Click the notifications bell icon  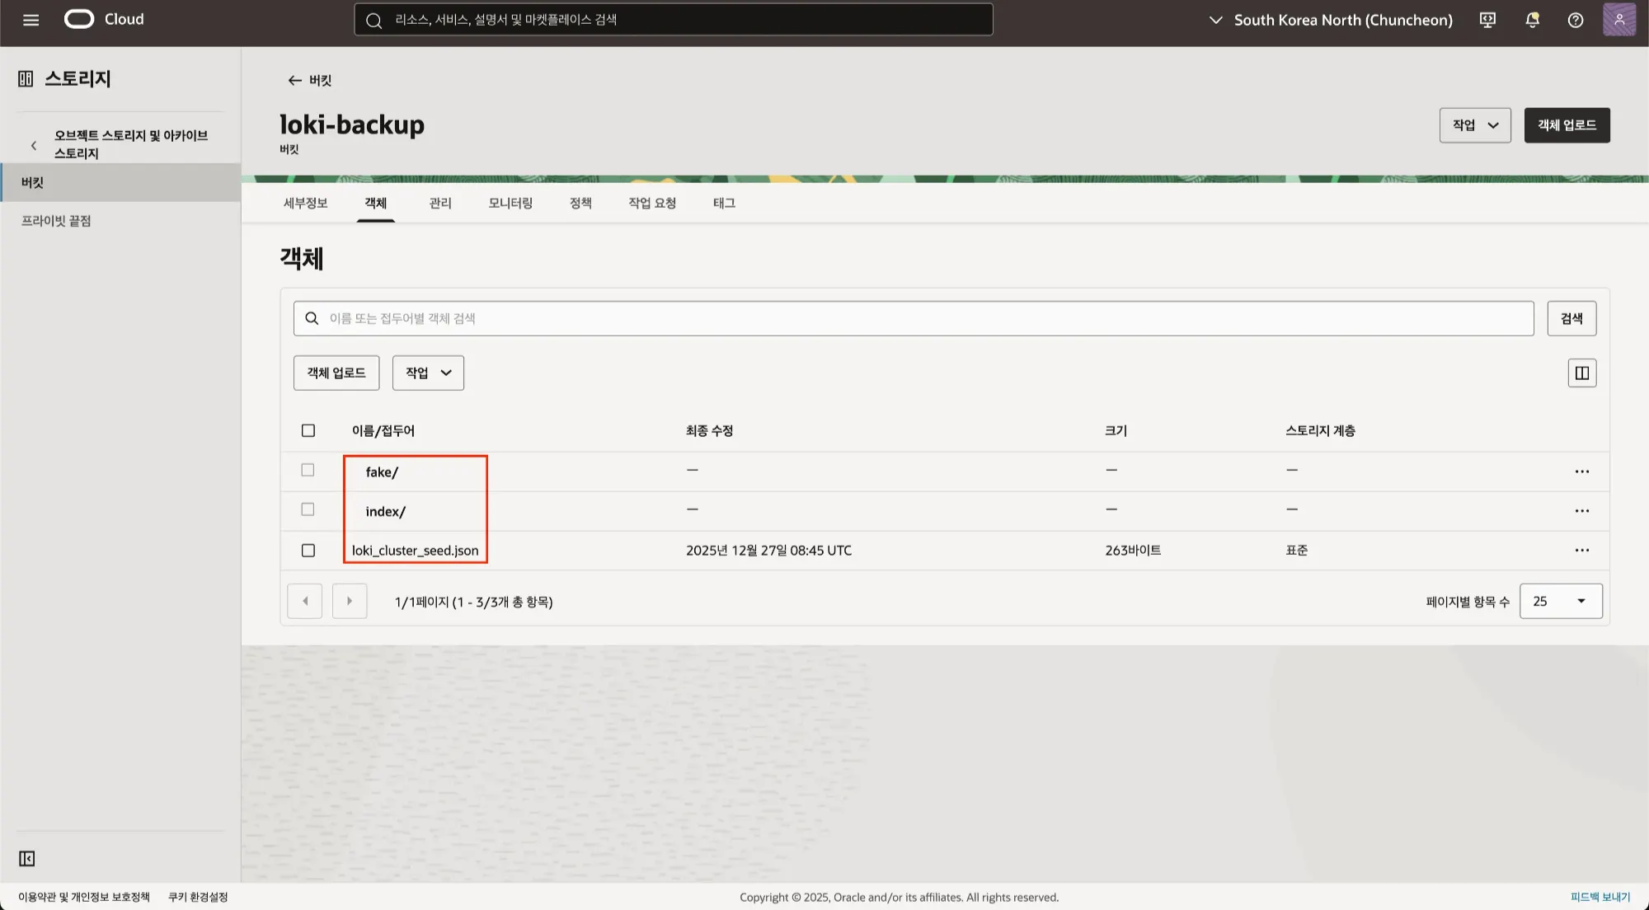[1532, 20]
